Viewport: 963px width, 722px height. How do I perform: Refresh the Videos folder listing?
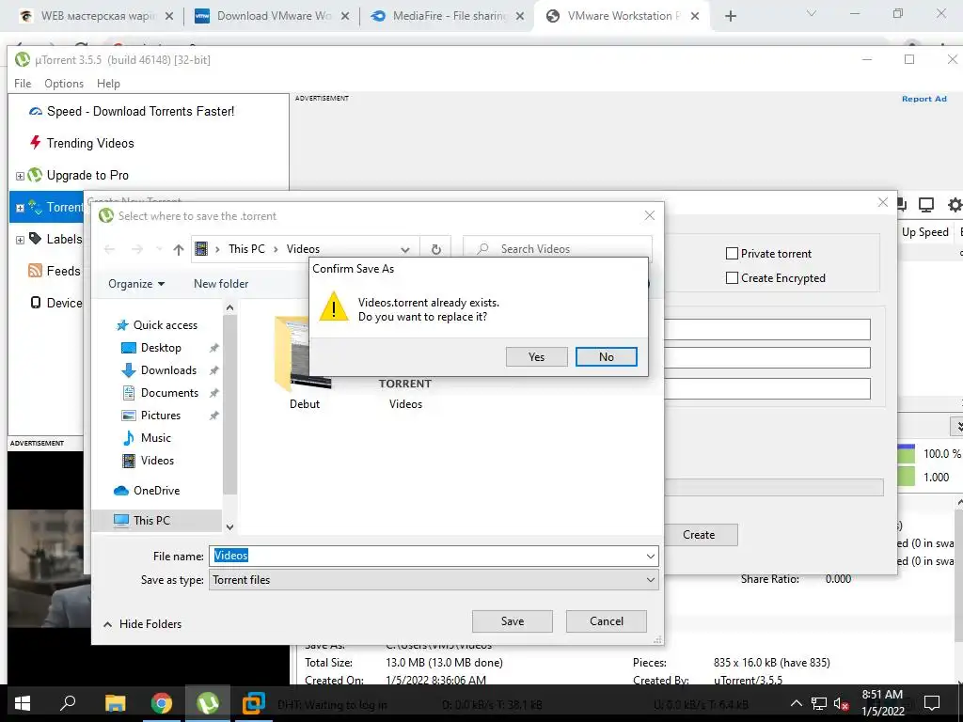tap(435, 249)
